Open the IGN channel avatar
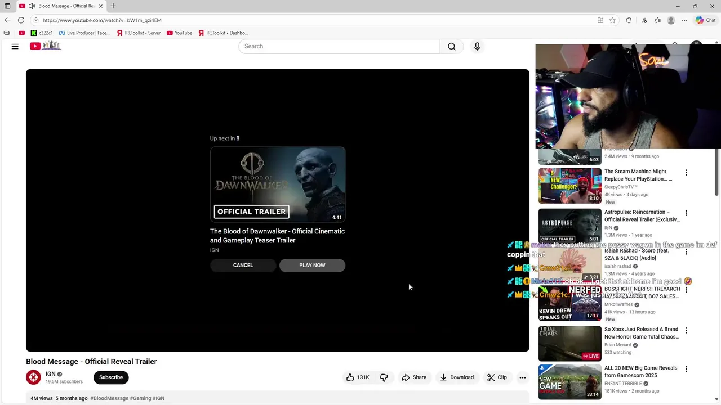Screen dimensions: 721x405 pyautogui.click(x=33, y=377)
